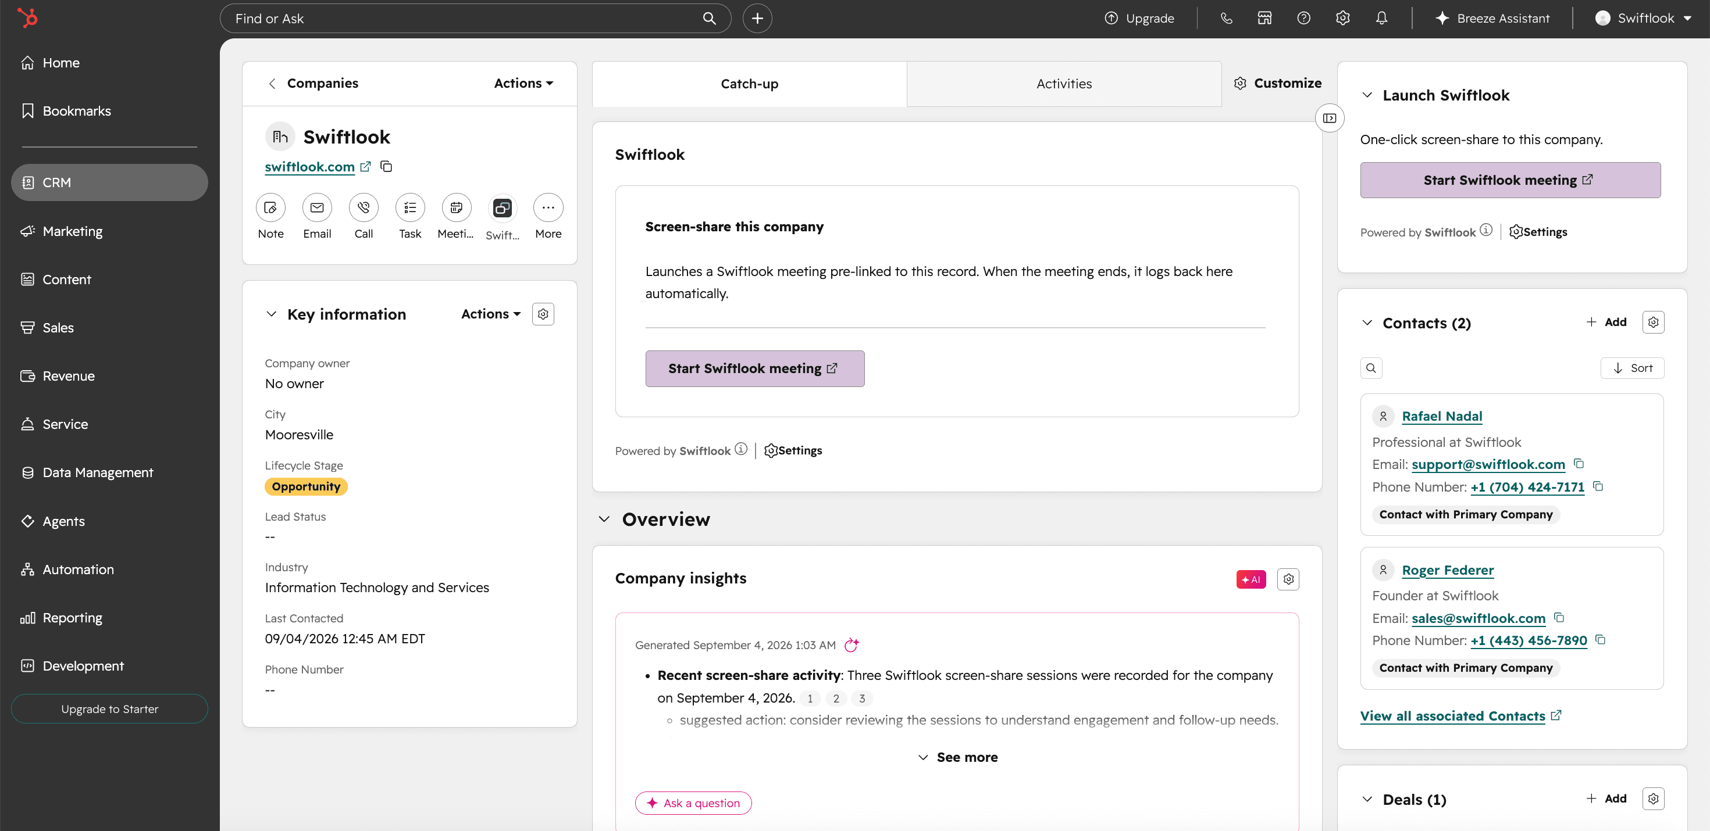The image size is (1710, 831).
Task: Click Start Swiftlook meeting in right sidebar
Action: 1510,180
